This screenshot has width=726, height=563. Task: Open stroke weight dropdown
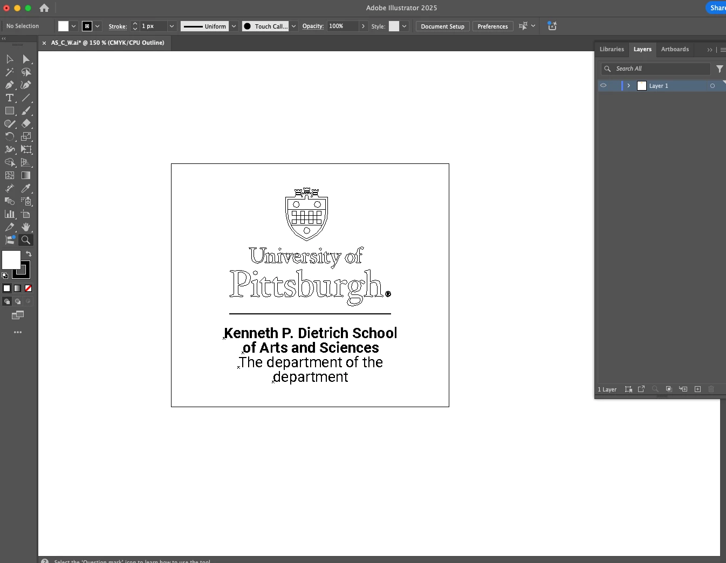tap(172, 26)
